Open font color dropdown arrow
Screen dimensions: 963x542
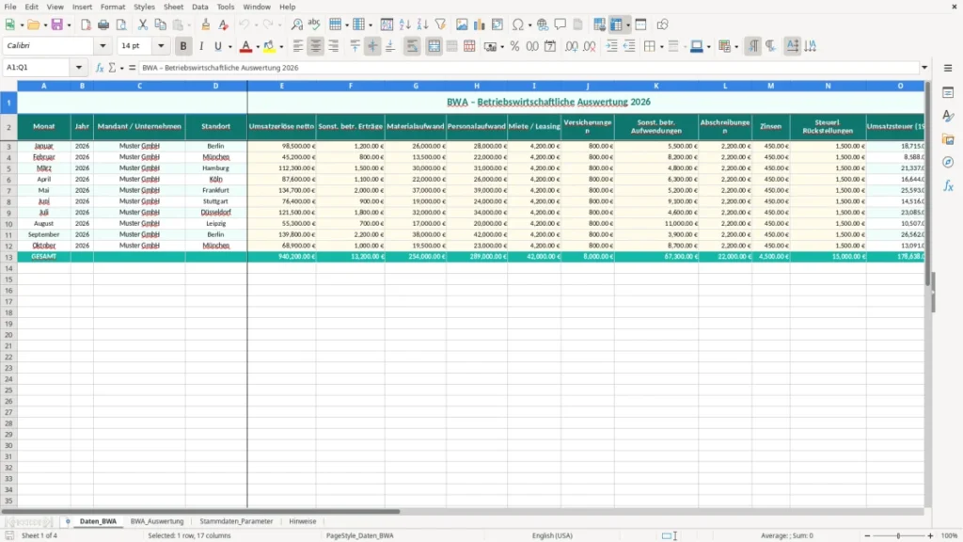tap(258, 47)
